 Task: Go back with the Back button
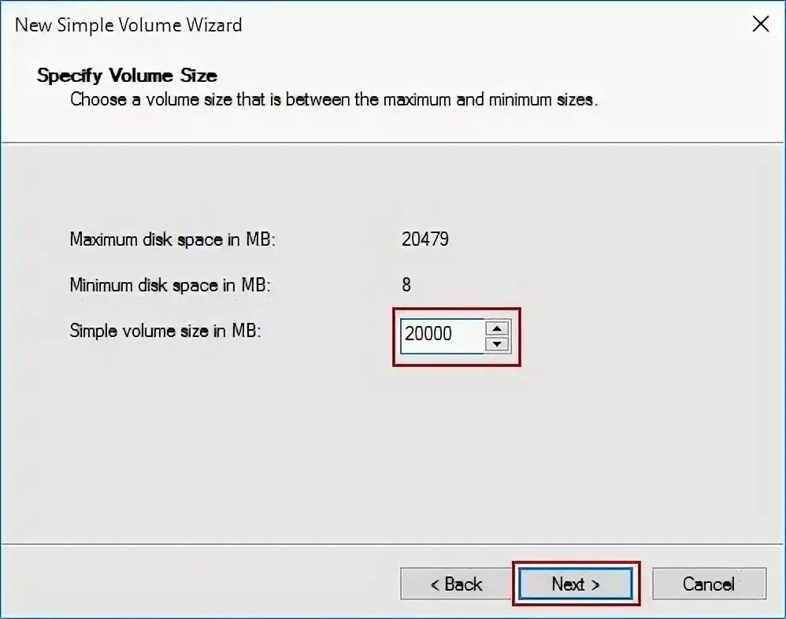pyautogui.click(x=456, y=584)
